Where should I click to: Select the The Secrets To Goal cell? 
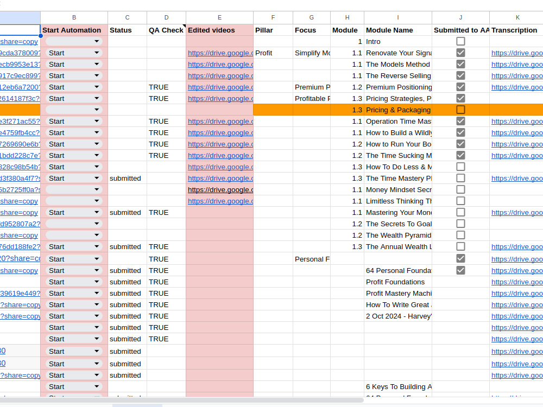398,224
